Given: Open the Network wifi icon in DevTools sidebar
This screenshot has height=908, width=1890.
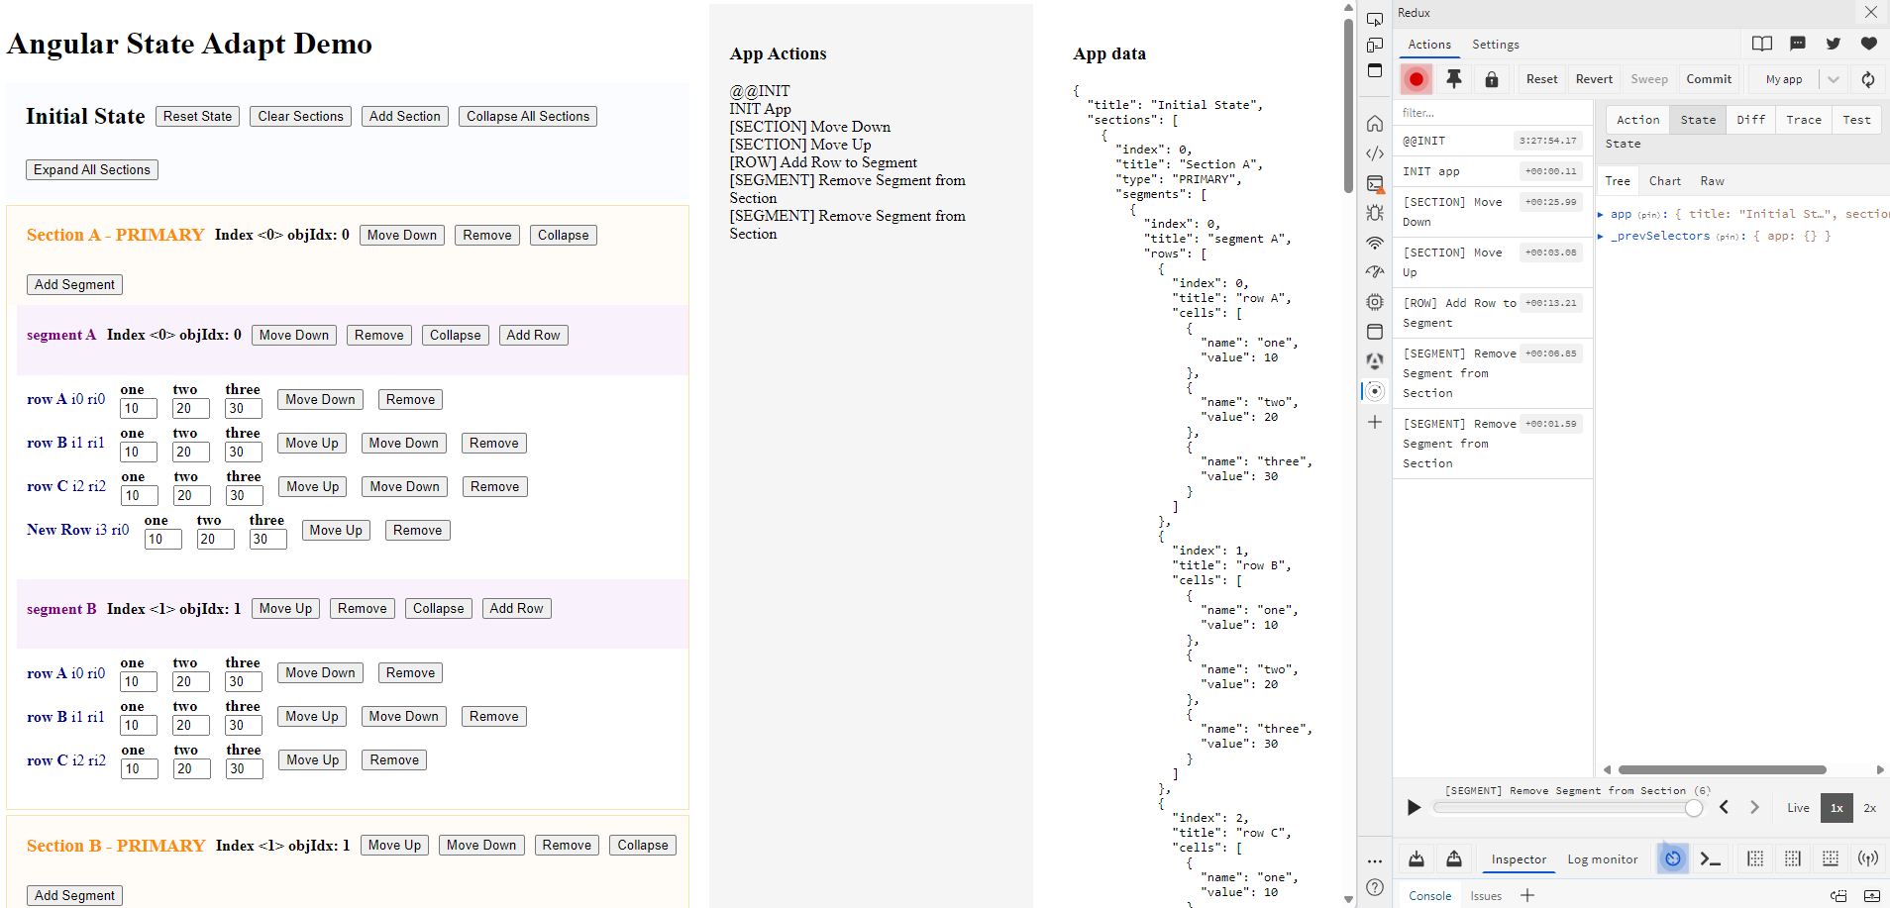Looking at the screenshot, I should pos(1375,243).
